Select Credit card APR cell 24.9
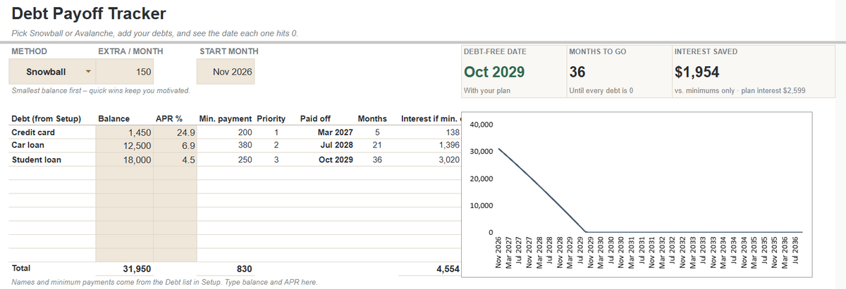 click(175, 132)
